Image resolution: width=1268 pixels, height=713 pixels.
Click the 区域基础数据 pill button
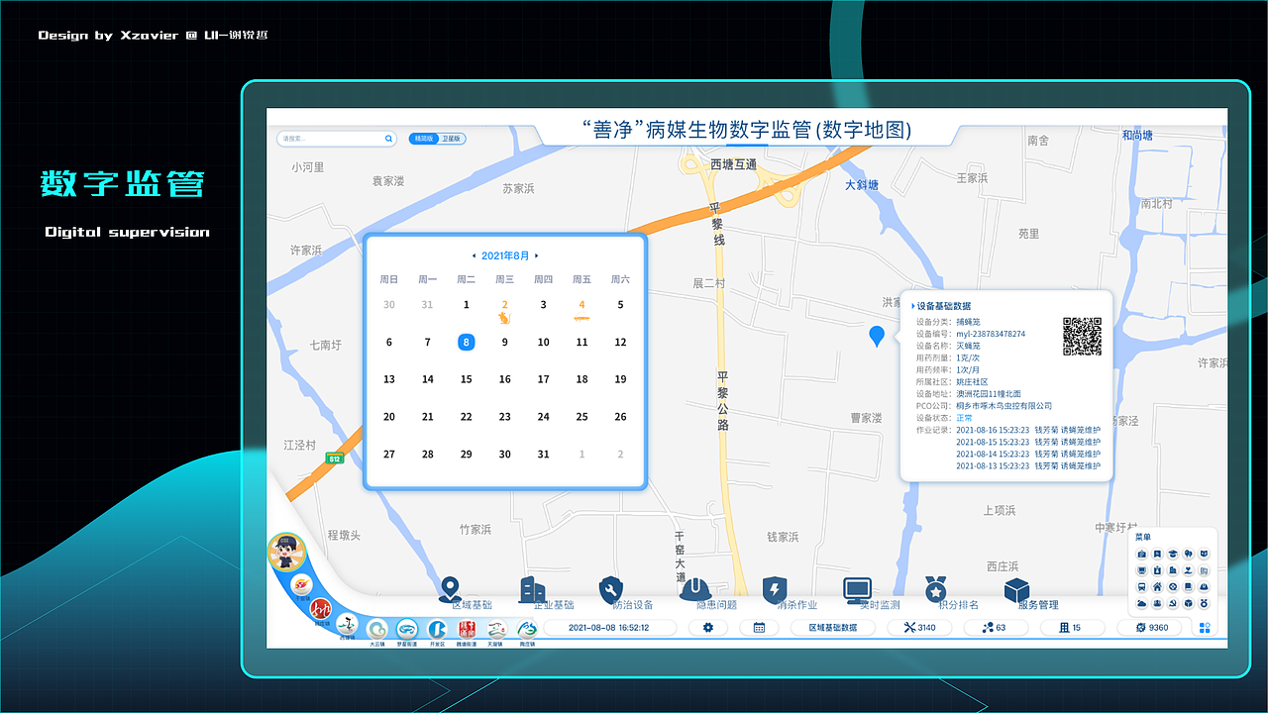point(833,628)
